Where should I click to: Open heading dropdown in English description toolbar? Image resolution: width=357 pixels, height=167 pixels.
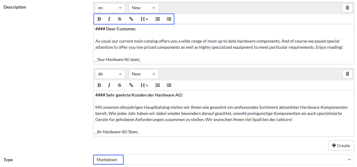coord(144,19)
